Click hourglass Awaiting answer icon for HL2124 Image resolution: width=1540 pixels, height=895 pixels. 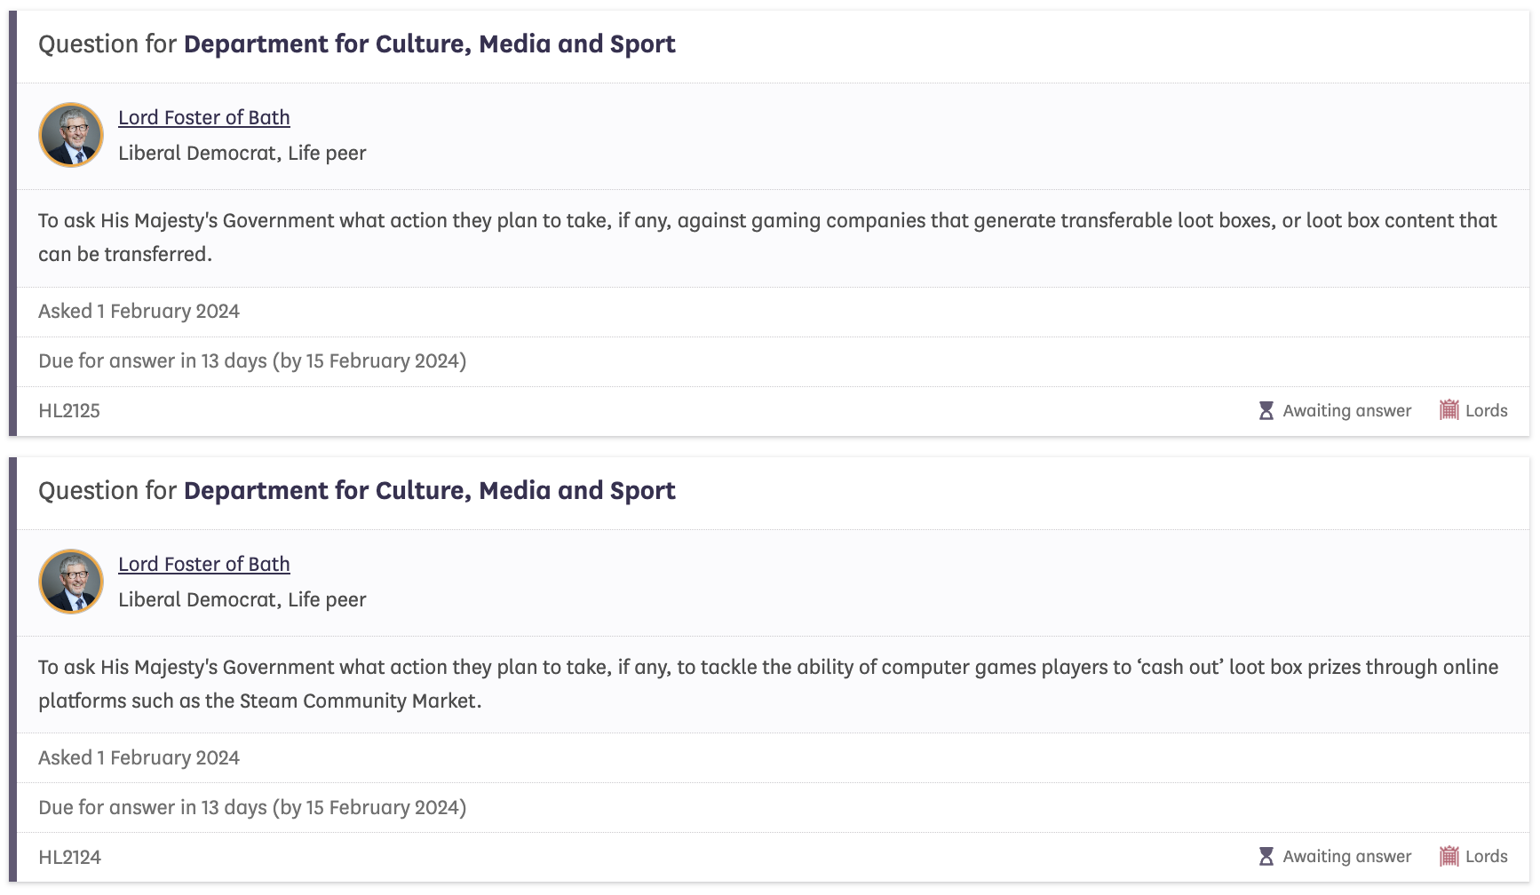pos(1266,857)
